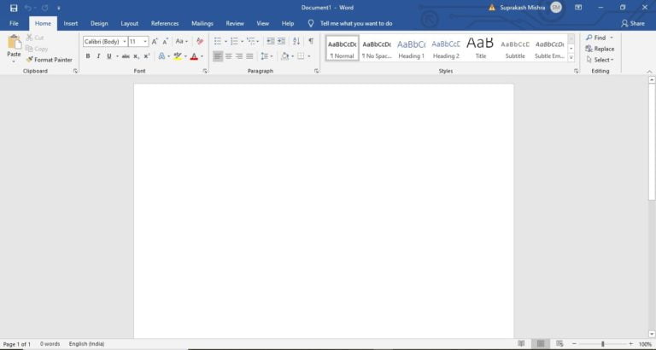The height and width of the screenshot is (350, 656).
Task: Toggle Subscript formatting
Action: click(x=137, y=56)
